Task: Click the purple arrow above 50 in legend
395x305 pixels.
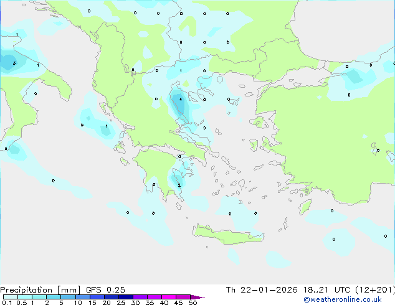Action: 197,297
